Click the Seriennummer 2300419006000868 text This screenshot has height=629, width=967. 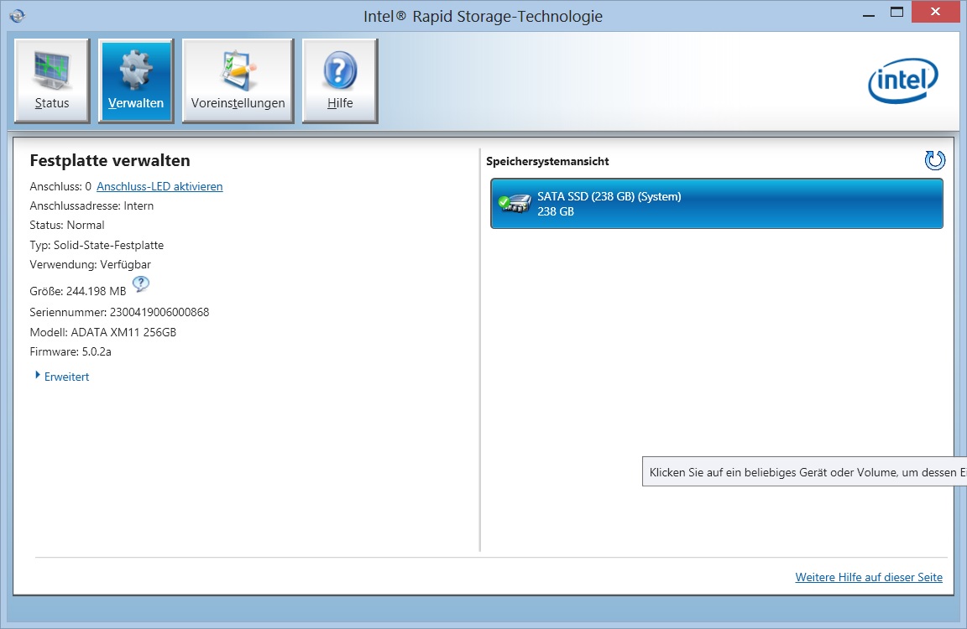tap(120, 312)
